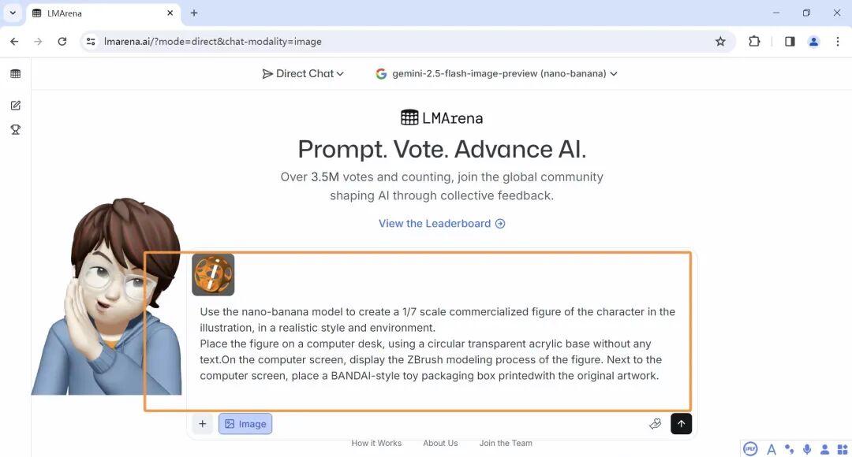Open a new browser tab
Screen dimensions: 852x457
[194, 13]
